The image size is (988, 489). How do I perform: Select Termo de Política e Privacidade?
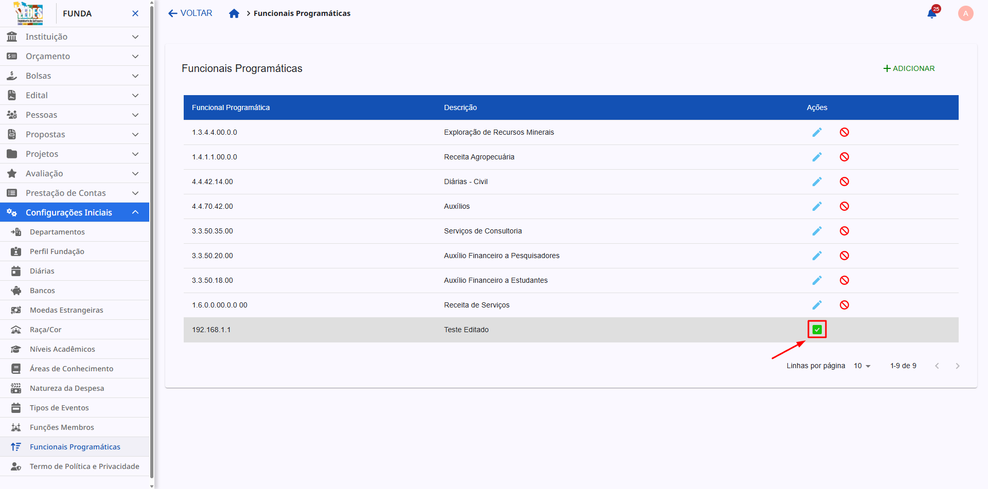[84, 466]
